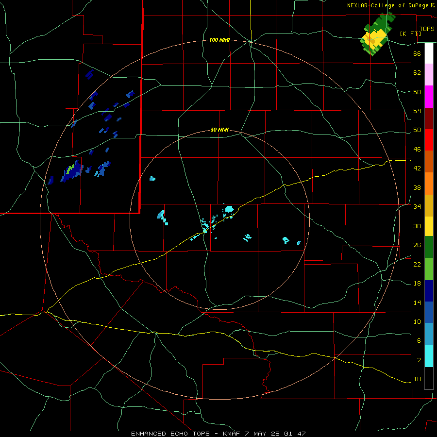Click the "KMAF" radar site identifier
The width and height of the screenshot is (437, 437).
232,434
